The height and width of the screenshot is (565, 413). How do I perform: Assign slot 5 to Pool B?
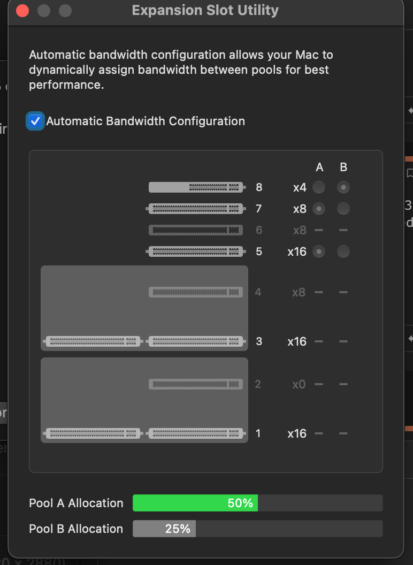coord(343,251)
